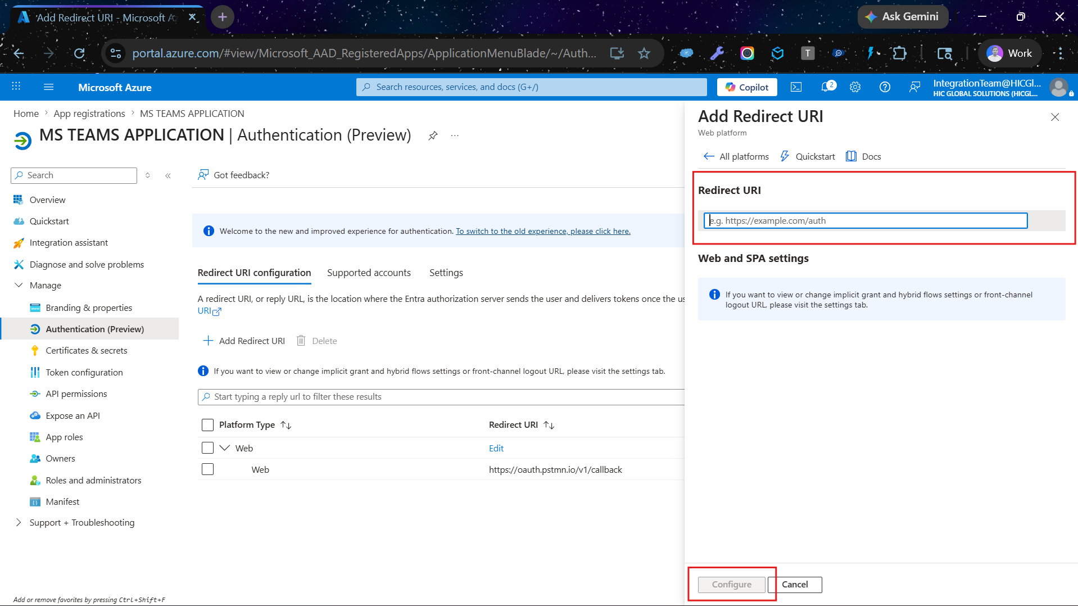The width and height of the screenshot is (1078, 606).
Task: Click Ask Gemini button
Action: pos(903,17)
